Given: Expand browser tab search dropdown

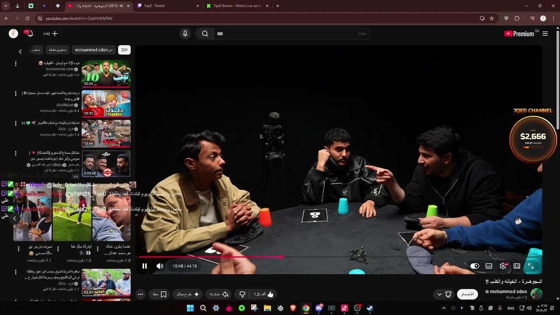Looking at the screenshot, I should click(6, 6).
